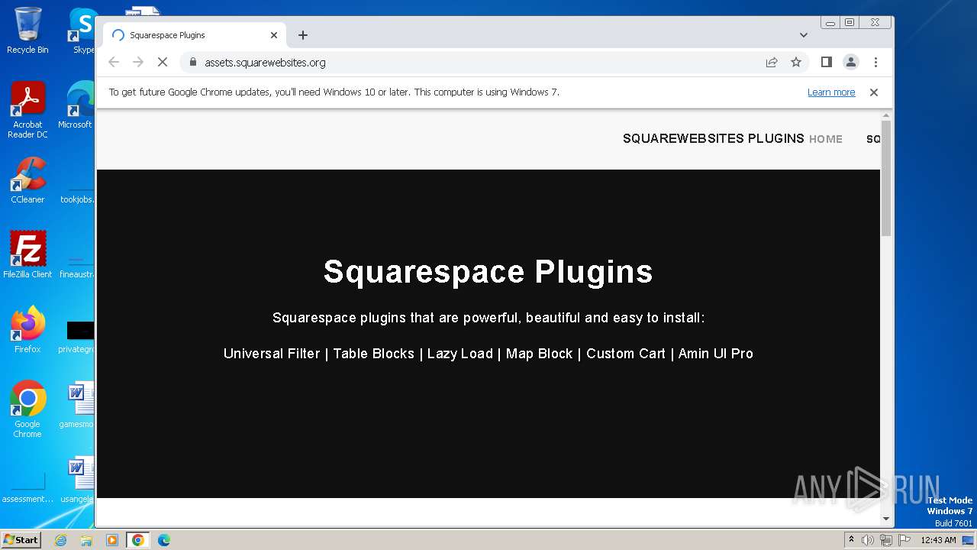
Task: Show hidden tray icons arrow
Action: [851, 540]
